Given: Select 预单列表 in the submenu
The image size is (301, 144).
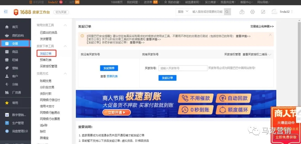Looking at the screenshot, I should [46, 60].
